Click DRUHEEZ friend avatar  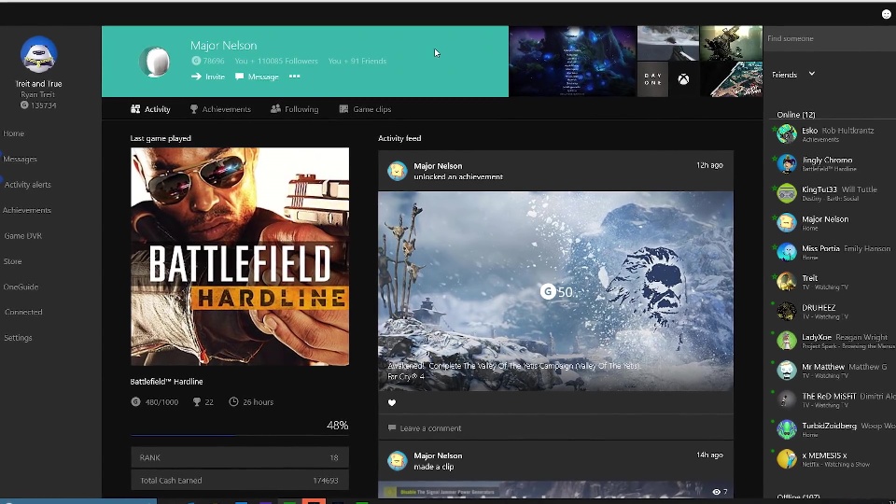[x=787, y=312]
